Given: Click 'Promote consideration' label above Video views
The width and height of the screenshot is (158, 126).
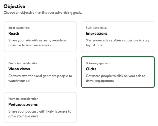Looking at the screenshot, I should pyautogui.click(x=23, y=63).
